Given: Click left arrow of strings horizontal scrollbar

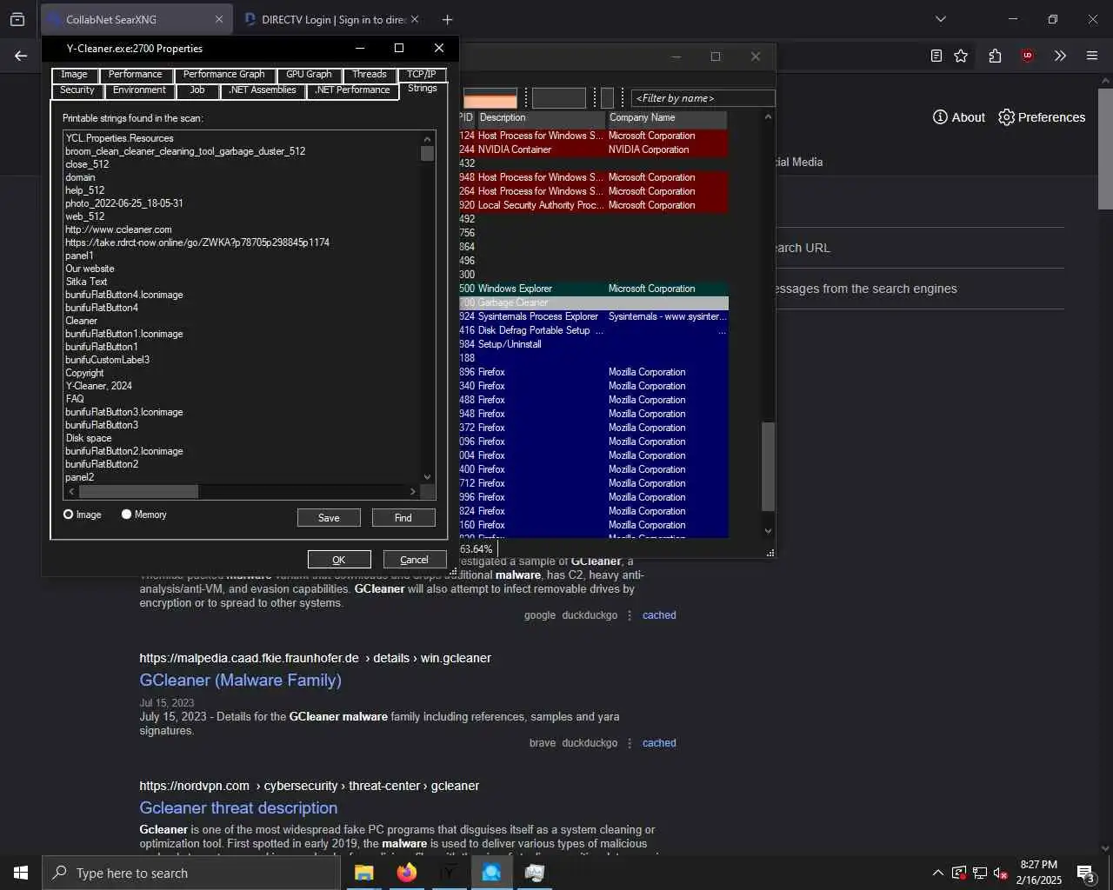Looking at the screenshot, I should point(71,491).
